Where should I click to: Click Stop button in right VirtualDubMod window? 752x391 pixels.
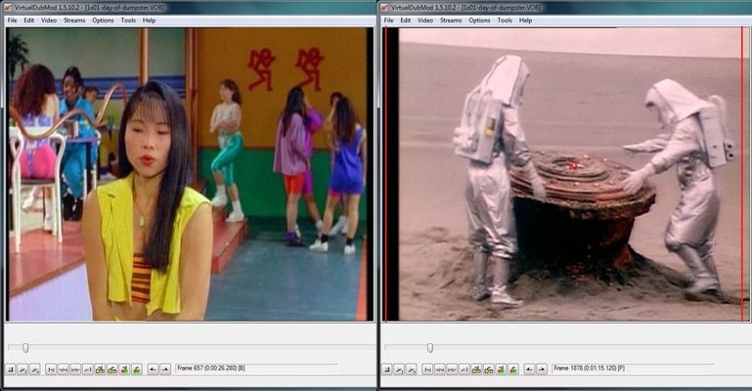point(386,369)
